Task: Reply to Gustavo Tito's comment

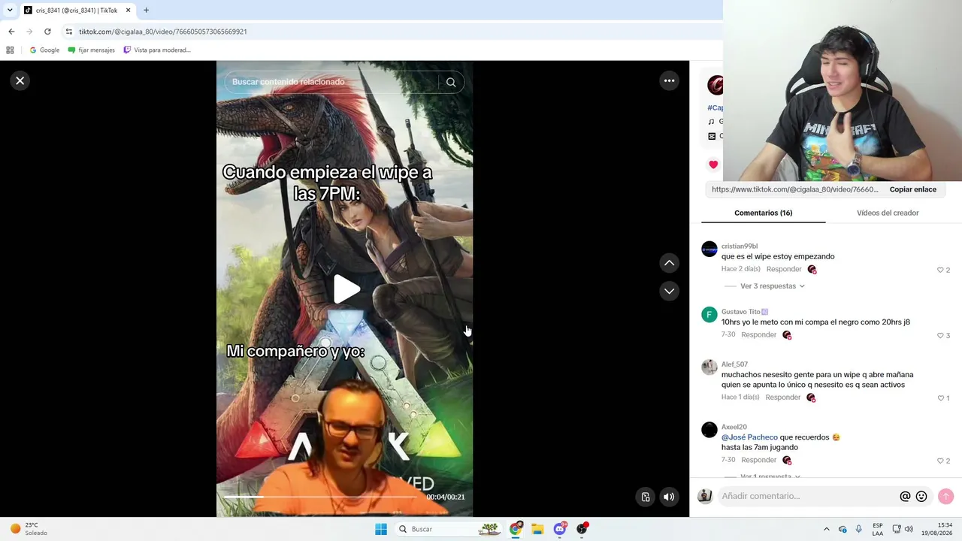Action: click(759, 334)
